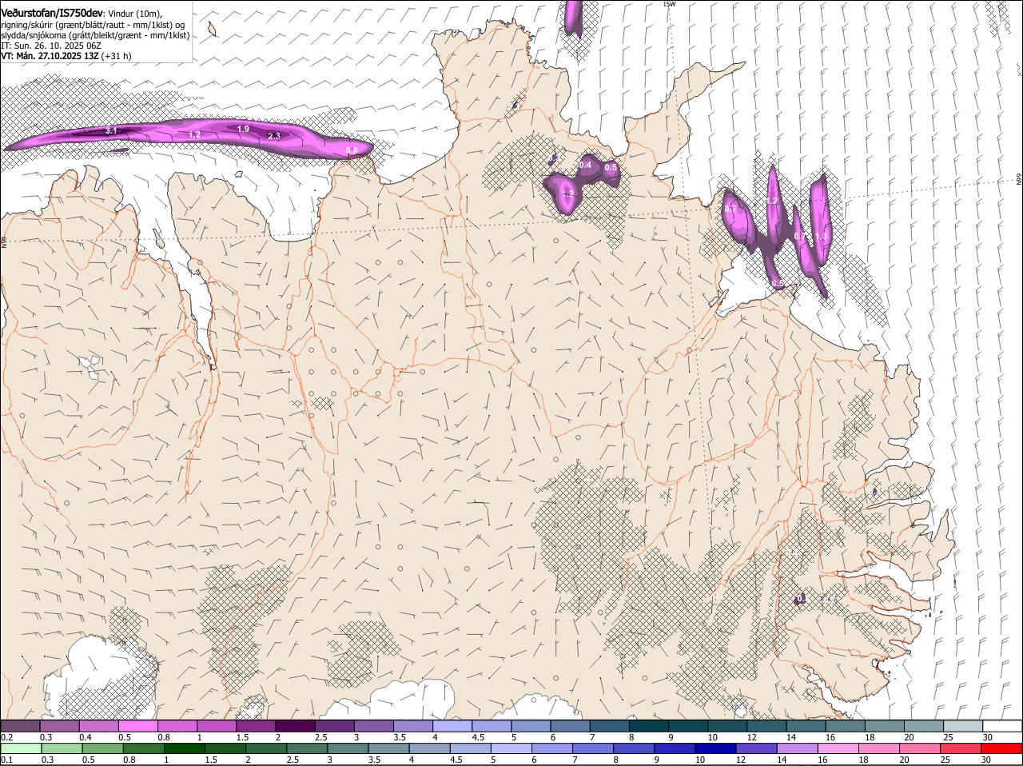
Task: Select the 'IT: Sun. 26. 10. 2025 06Z' line
Action: [50, 46]
